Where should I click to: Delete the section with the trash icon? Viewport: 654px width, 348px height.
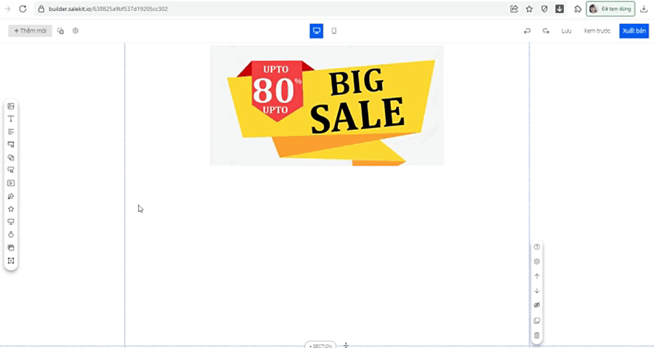537,336
